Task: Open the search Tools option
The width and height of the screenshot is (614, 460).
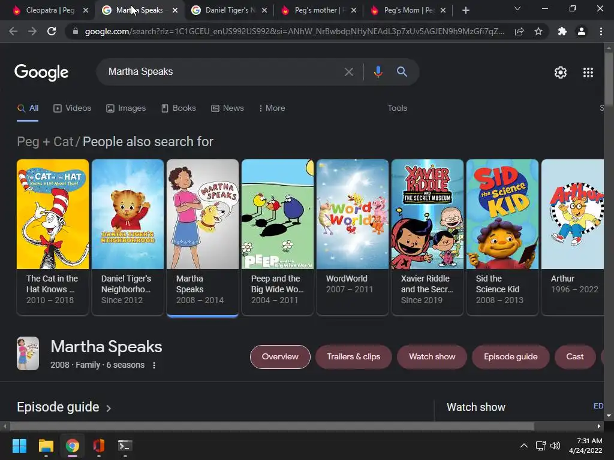Action: pos(397,108)
